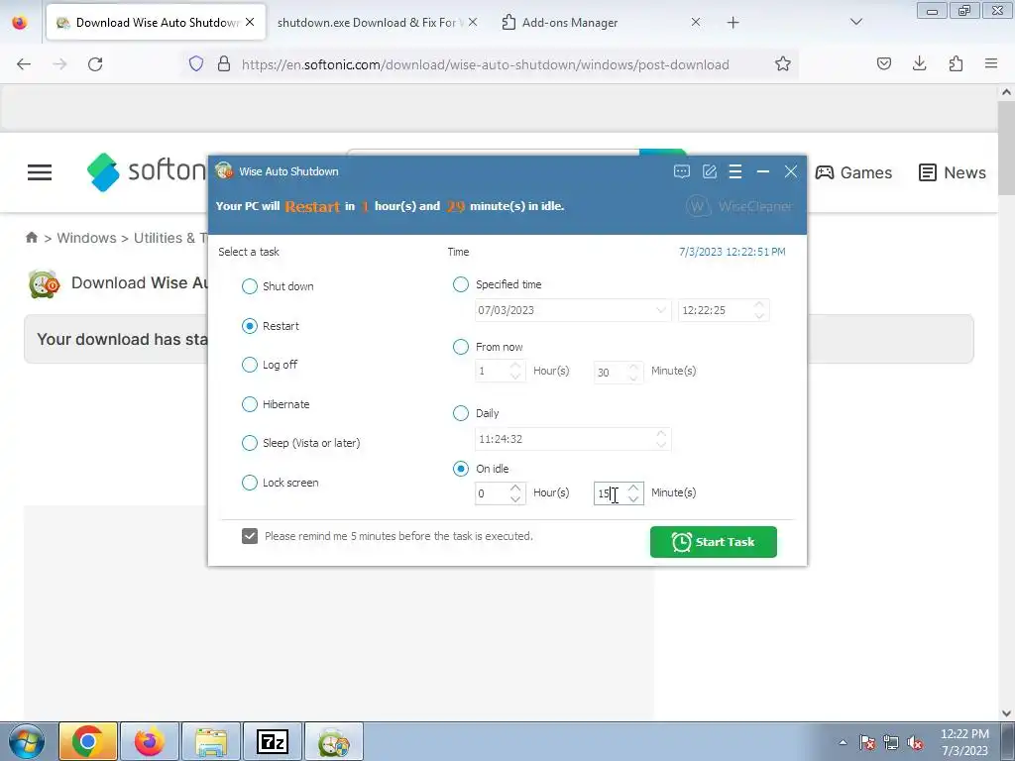Open Firefox downloads panel
The width and height of the screenshot is (1015, 761).
919,63
